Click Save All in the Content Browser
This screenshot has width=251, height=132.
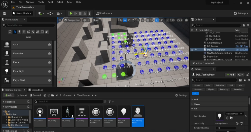[x=35, y=95]
